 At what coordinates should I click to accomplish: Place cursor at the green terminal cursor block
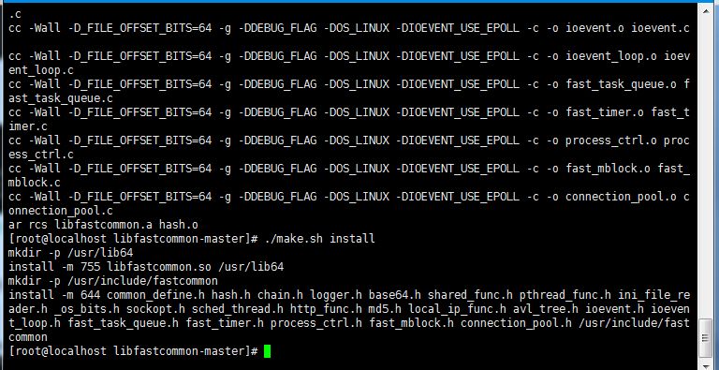(268, 351)
